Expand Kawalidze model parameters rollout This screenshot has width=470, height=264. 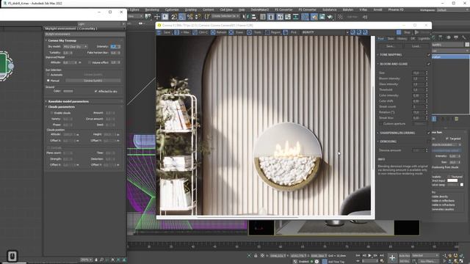point(68,101)
